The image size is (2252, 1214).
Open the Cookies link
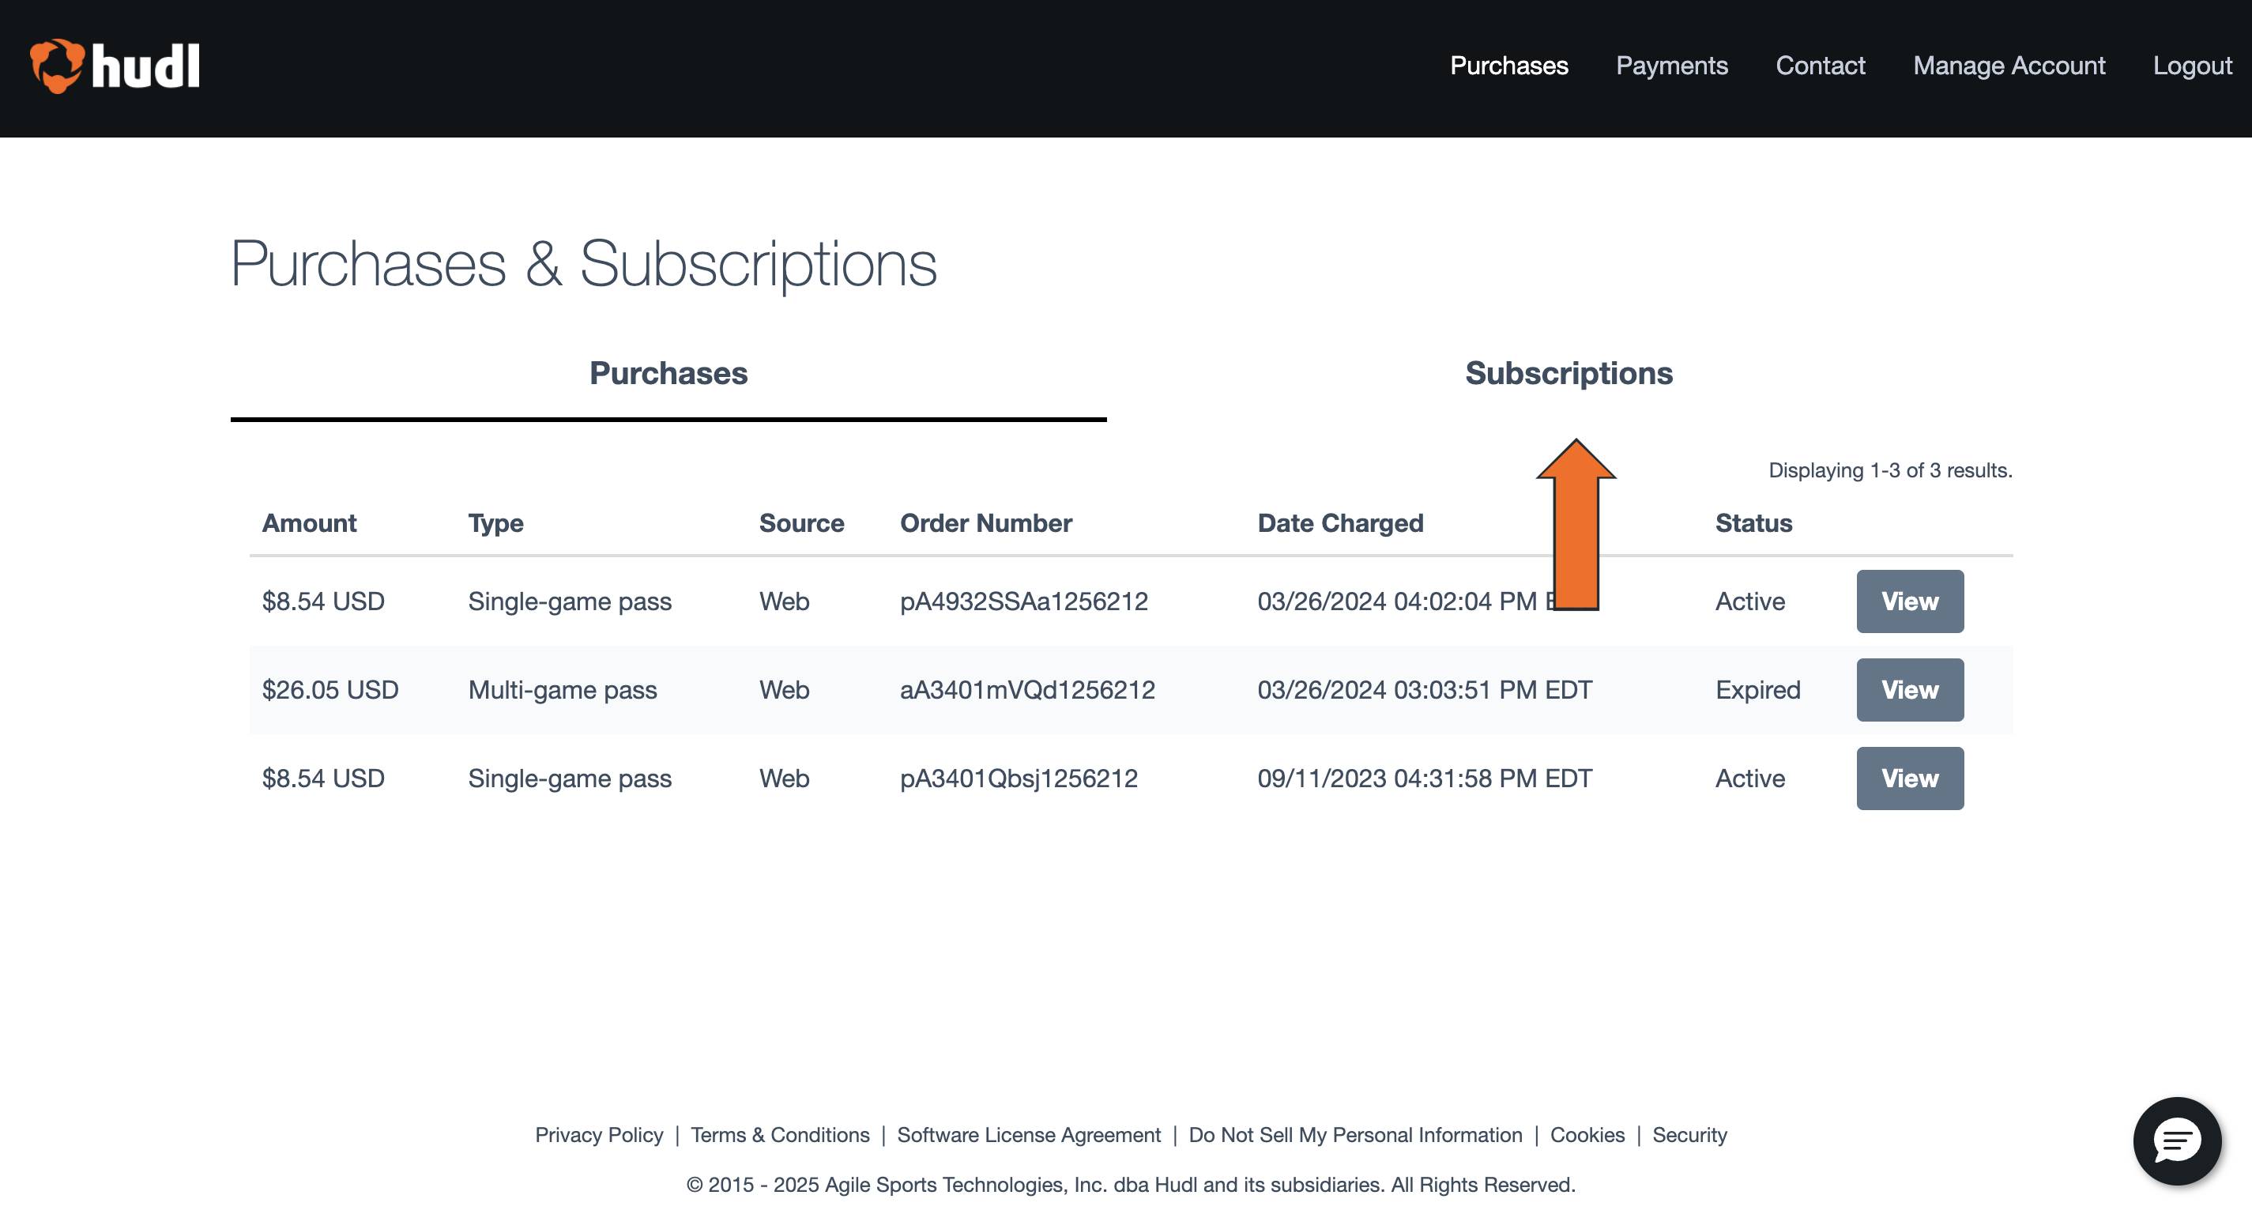(x=1587, y=1135)
